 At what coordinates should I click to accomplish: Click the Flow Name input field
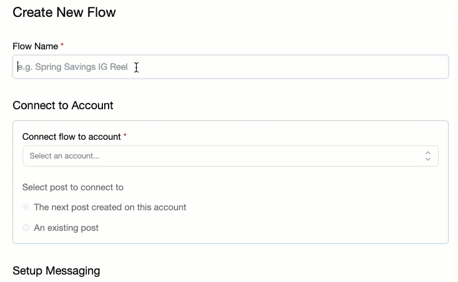click(x=230, y=67)
